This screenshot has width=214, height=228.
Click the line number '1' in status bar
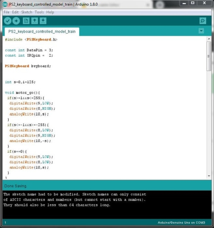tap(5, 223)
